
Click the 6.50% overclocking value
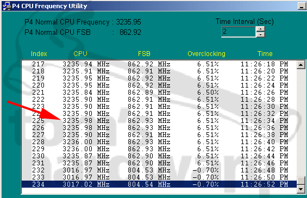coord(208,92)
